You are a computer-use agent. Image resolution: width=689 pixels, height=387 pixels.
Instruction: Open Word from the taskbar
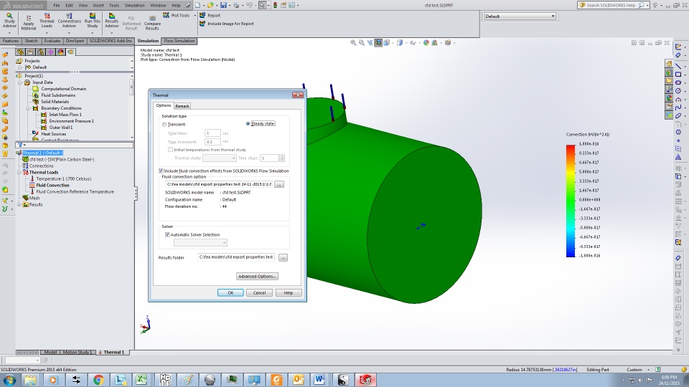319,380
